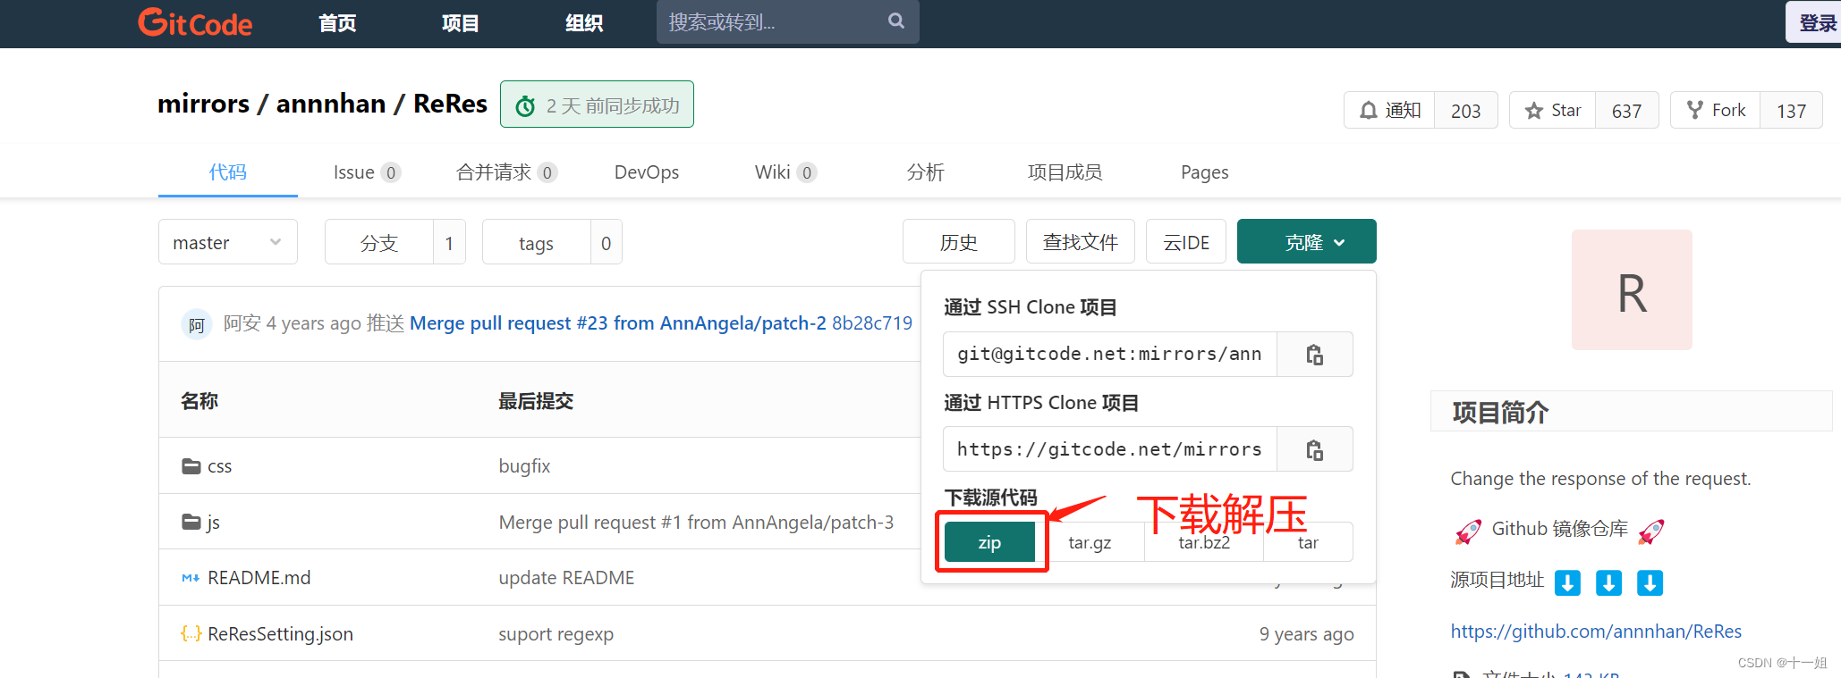Click the 203 notification count

click(x=1465, y=111)
